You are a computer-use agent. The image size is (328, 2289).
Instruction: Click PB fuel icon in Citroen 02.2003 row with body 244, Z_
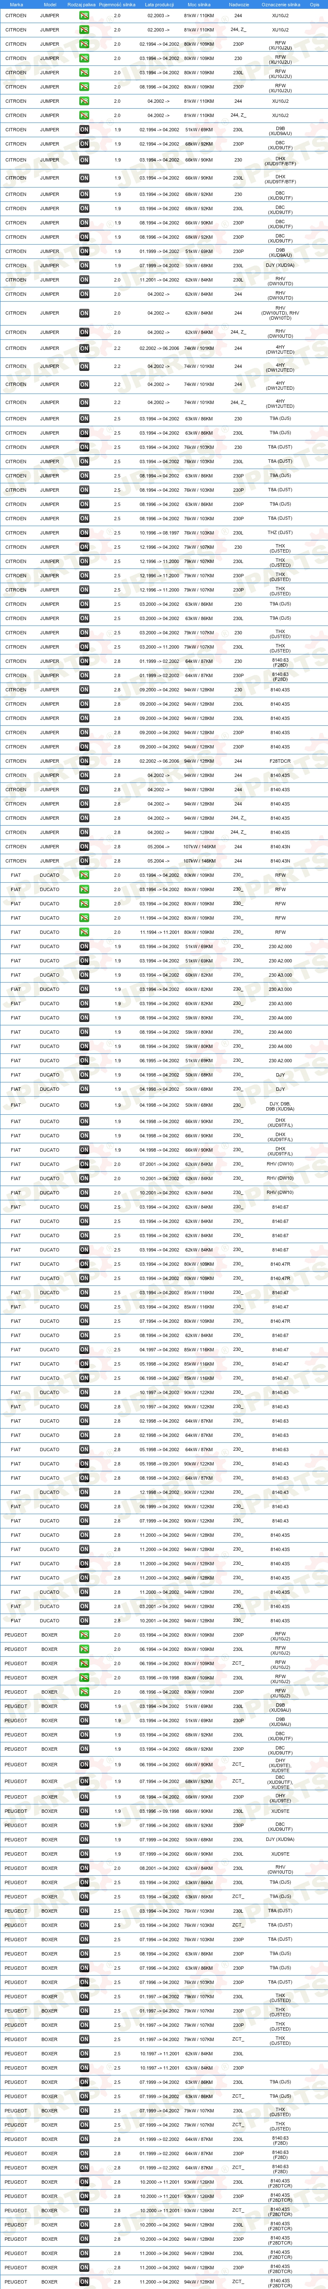point(83,29)
